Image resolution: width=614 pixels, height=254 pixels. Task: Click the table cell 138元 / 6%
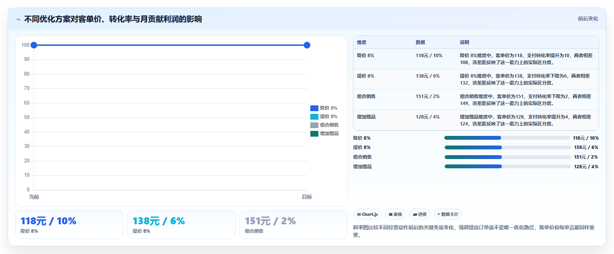click(428, 76)
